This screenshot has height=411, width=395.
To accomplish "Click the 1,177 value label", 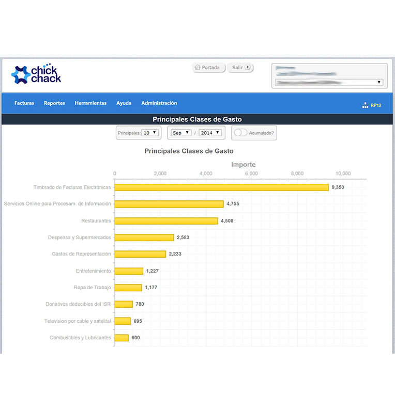I will 151,288.
